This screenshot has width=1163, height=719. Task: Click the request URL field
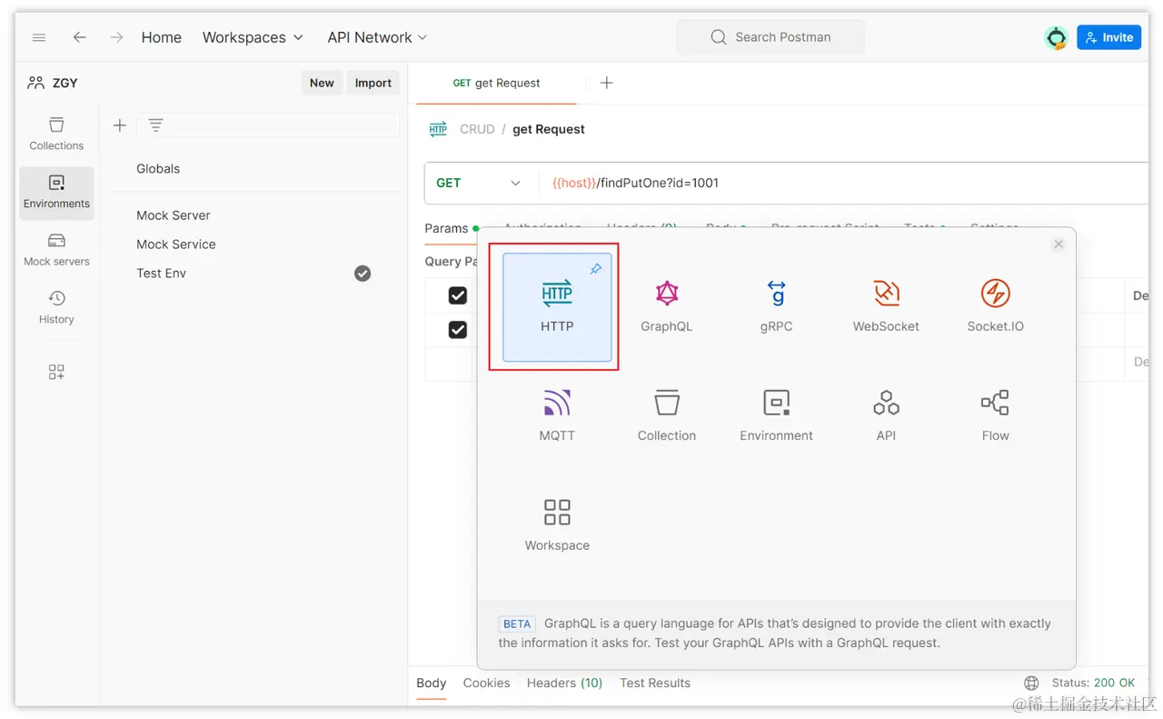coord(845,183)
